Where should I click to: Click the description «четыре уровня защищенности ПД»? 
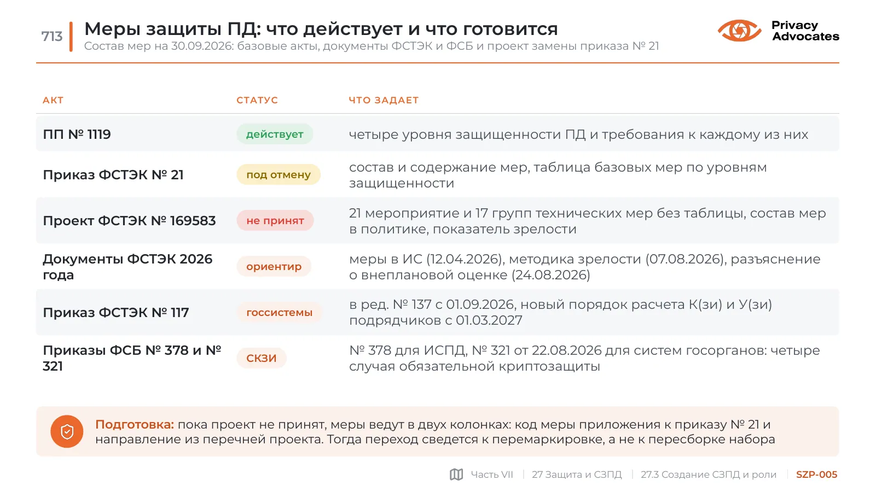pyautogui.click(x=578, y=134)
